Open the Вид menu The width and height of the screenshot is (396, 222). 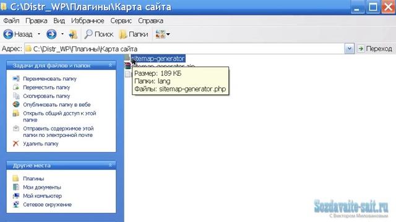tap(59, 20)
